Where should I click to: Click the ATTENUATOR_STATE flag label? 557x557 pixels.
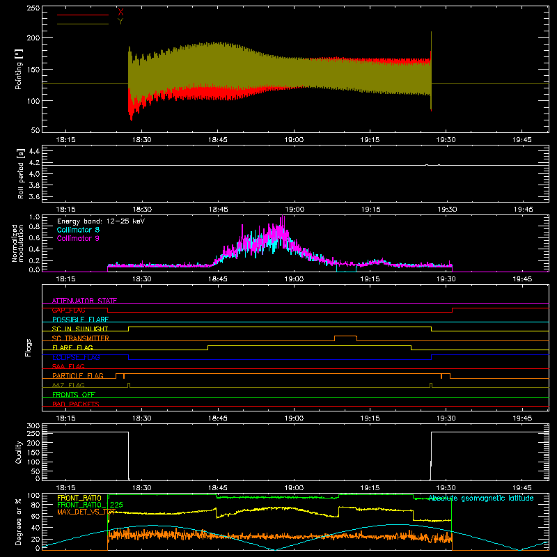click(x=84, y=301)
